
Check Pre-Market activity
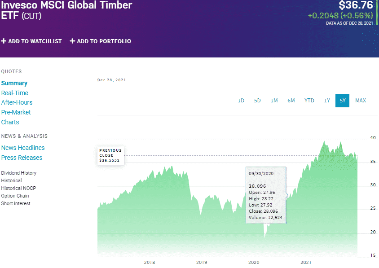point(16,112)
